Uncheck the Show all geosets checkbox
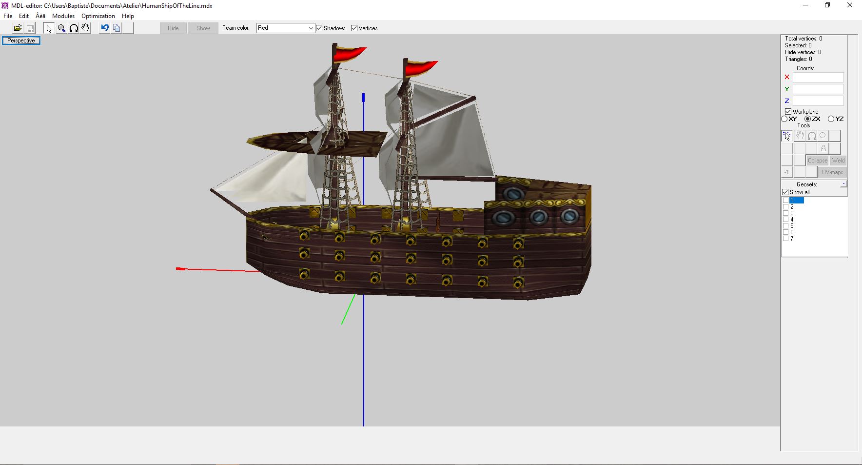This screenshot has height=465, width=862. (785, 192)
